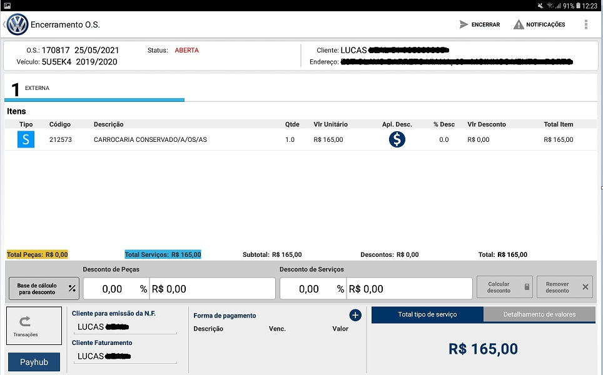Tap the Volkswagen logo icon
The image size is (603, 375).
[18, 24]
